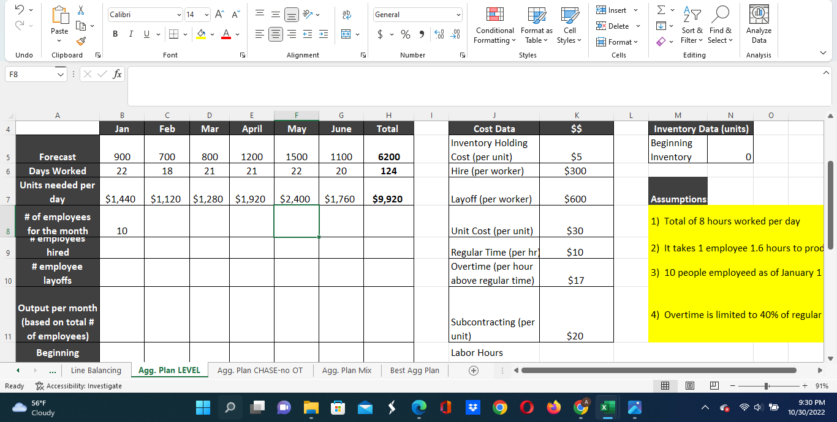Viewport: 837px width, 422px height.
Task: Open the General number format dropdown
Action: 458,14
